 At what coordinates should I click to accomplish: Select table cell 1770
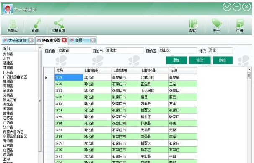69,150
